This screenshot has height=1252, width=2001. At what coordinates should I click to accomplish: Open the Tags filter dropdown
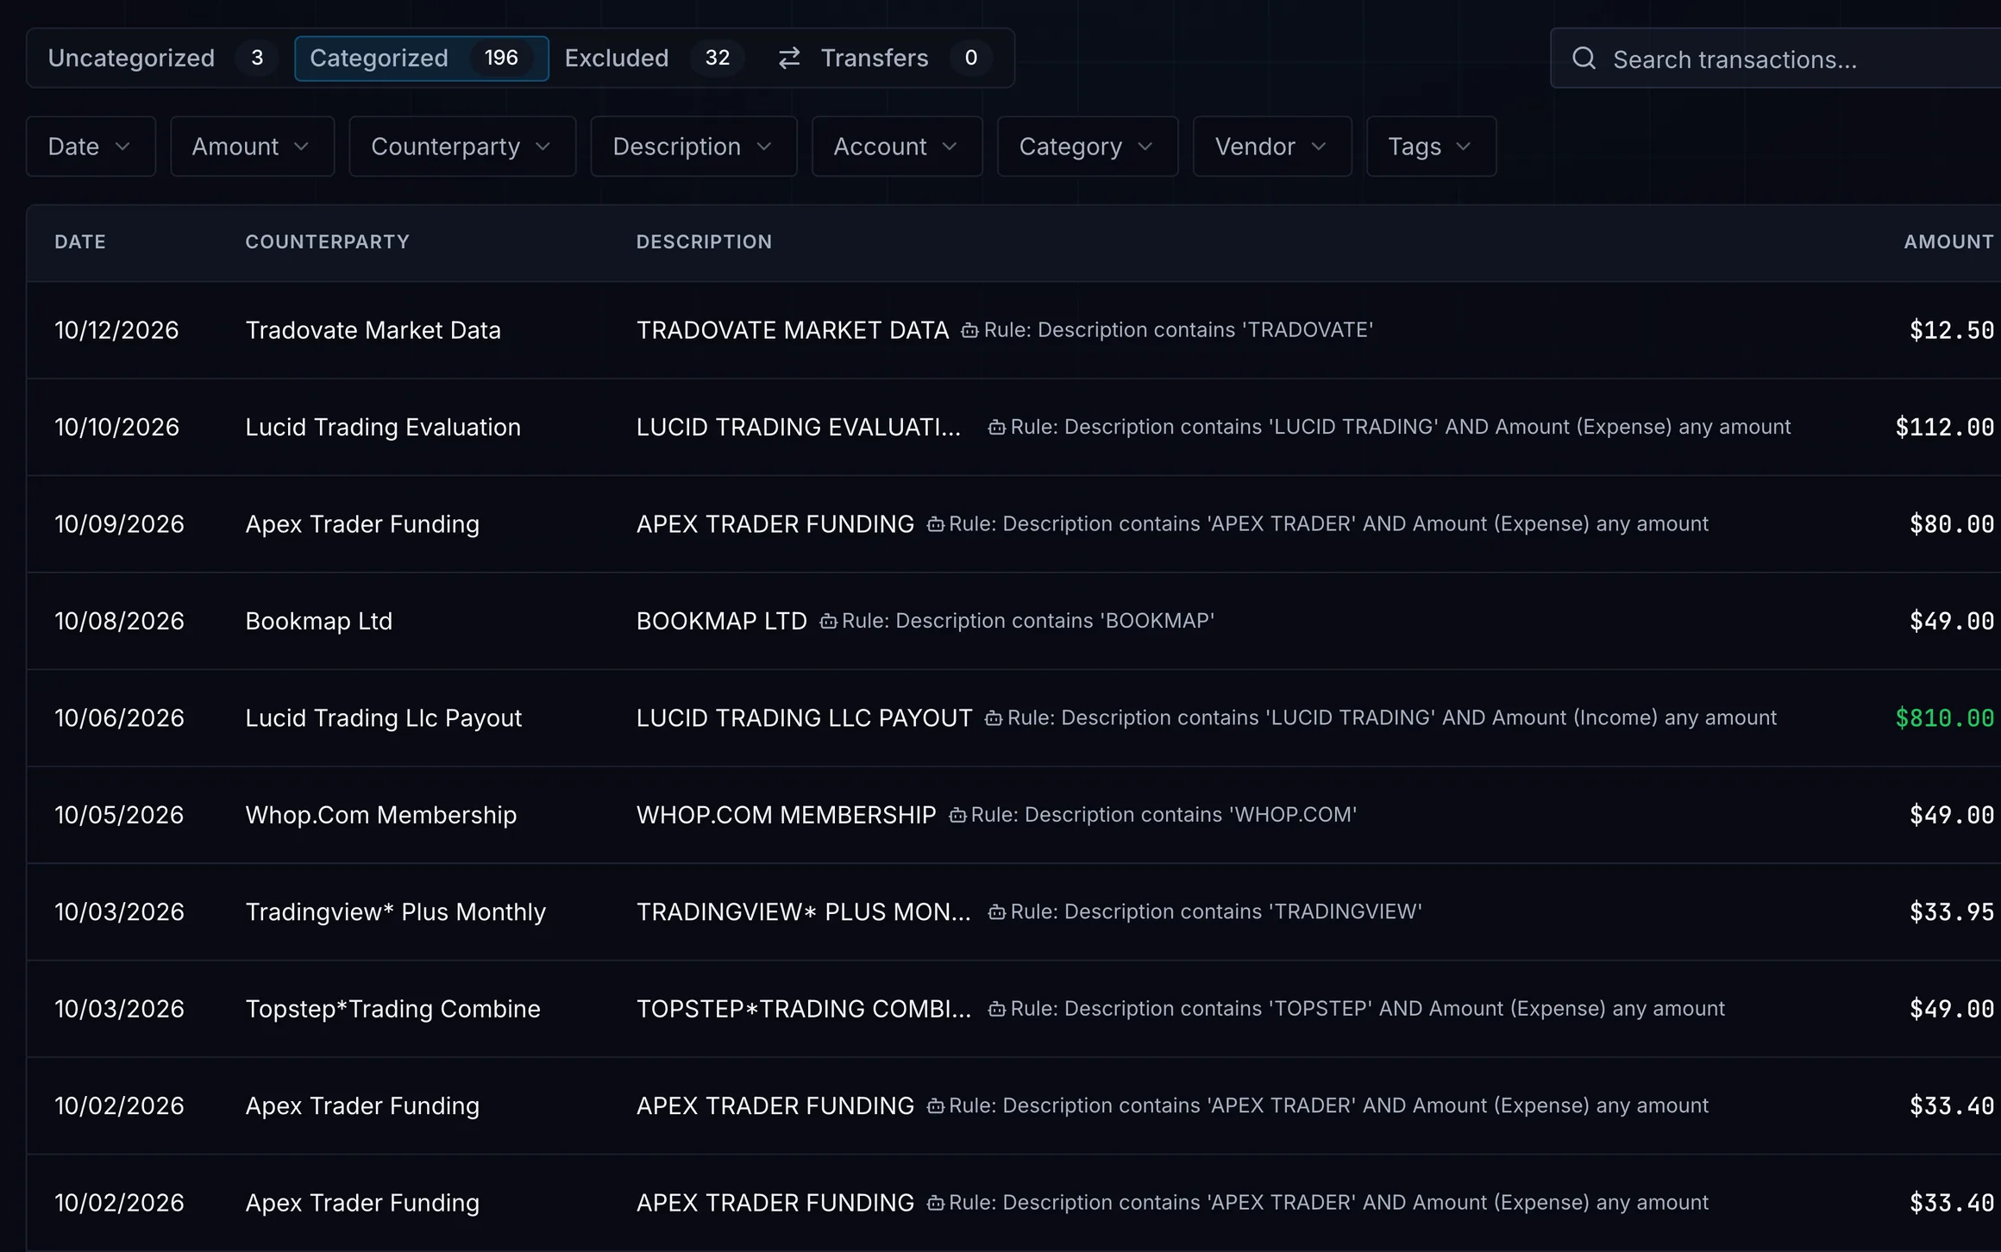pos(1431,147)
